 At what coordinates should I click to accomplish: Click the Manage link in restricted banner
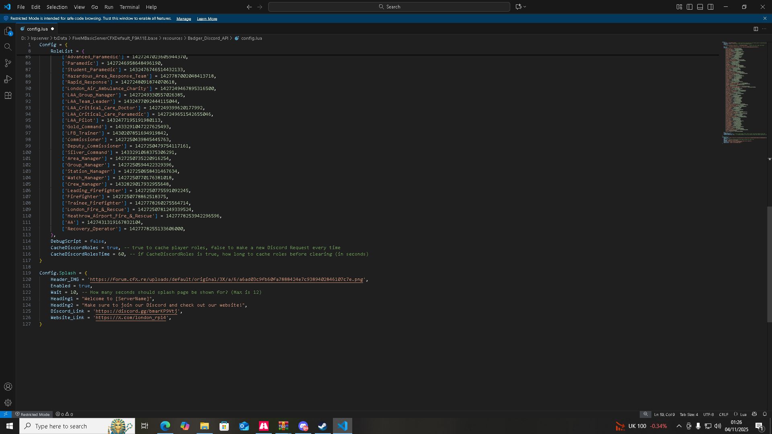tap(183, 18)
